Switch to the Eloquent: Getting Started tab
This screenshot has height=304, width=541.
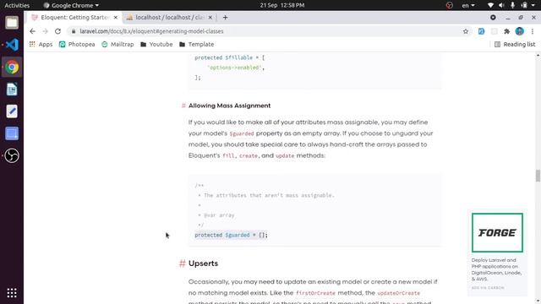pos(74,17)
